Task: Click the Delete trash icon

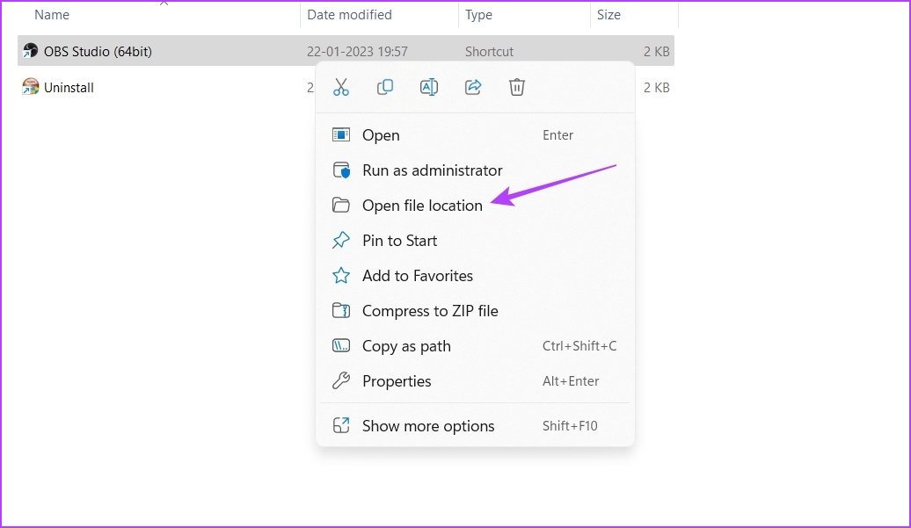Action: point(517,87)
